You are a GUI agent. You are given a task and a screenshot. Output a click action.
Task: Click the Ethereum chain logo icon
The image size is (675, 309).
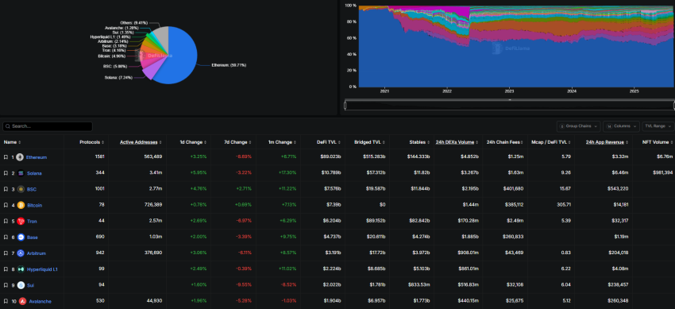pos(20,157)
